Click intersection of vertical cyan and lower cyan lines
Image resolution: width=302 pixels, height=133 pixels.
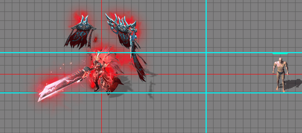coord(206,93)
